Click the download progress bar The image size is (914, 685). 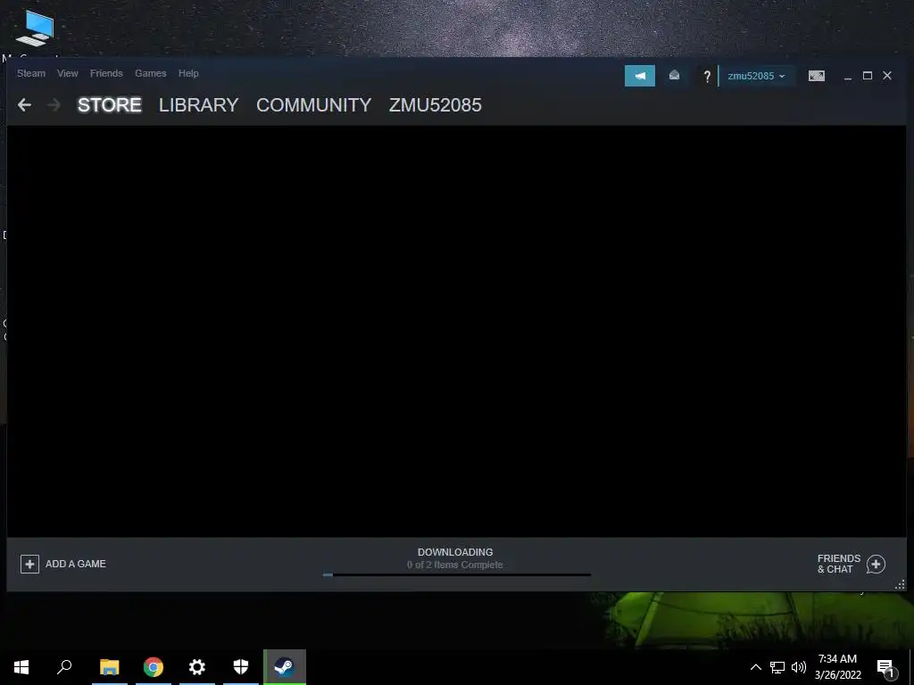[457, 575]
